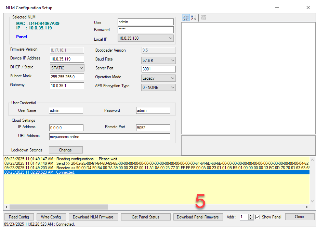Open the AES Encryption Type dropdown

pyautogui.click(x=172, y=88)
